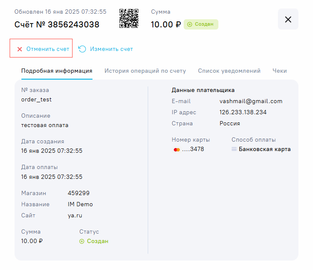Switch to История операций по счету tab

pyautogui.click(x=145, y=71)
